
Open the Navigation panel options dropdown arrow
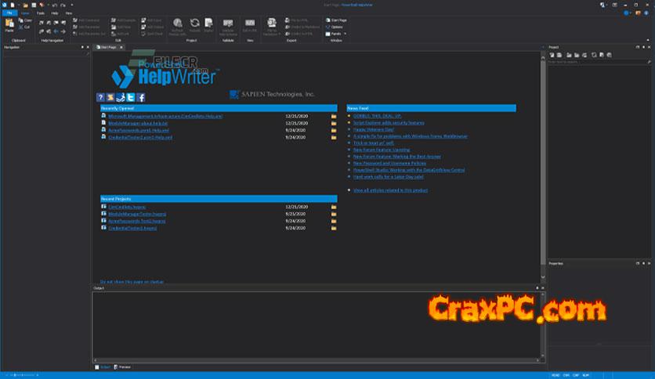point(81,48)
